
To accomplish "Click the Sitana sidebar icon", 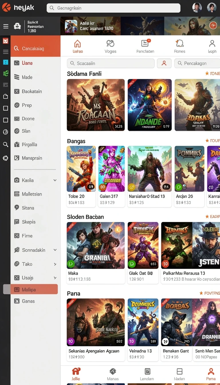I will 17,208.
